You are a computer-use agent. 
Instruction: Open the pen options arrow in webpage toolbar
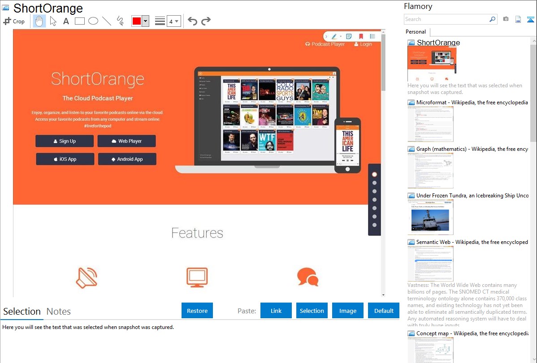coord(341,36)
